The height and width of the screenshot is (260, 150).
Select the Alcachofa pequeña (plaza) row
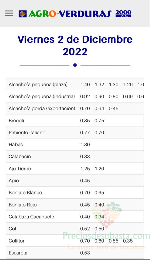pos(75,84)
